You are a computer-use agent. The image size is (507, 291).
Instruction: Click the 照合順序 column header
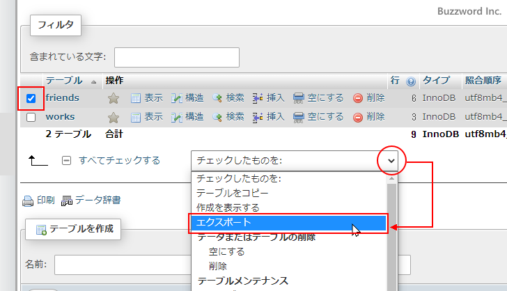pyautogui.click(x=483, y=80)
